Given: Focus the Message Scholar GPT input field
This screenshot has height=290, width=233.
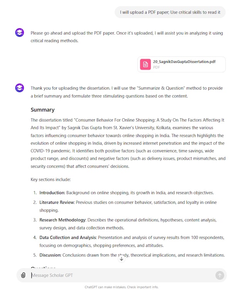Looking at the screenshot, I should pyautogui.click(x=120, y=275).
